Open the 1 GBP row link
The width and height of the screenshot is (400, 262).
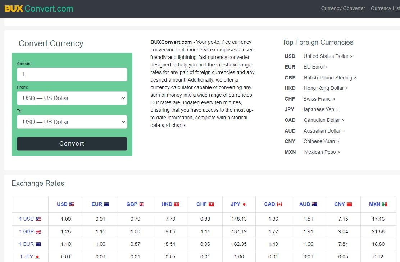(27, 231)
